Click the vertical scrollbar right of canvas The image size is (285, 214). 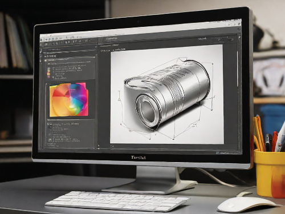coord(237,68)
